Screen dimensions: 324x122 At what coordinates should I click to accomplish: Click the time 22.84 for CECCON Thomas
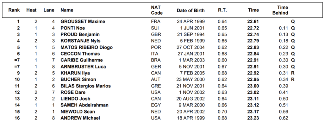click(253, 54)
